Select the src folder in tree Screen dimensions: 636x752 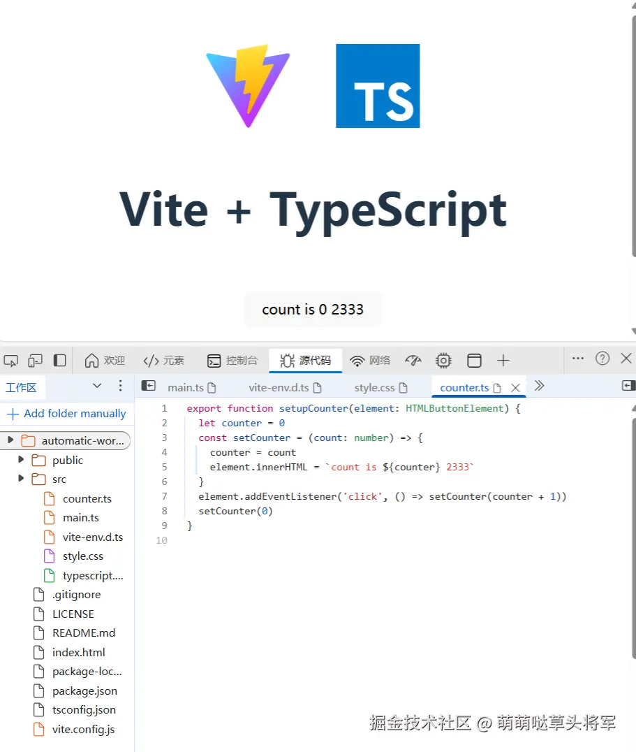click(x=59, y=479)
